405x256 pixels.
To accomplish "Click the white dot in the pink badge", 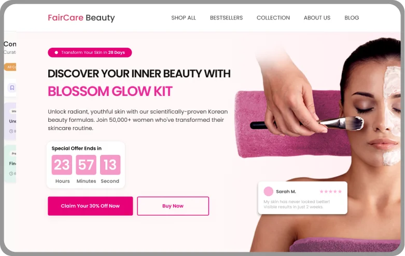I will [x=56, y=52].
